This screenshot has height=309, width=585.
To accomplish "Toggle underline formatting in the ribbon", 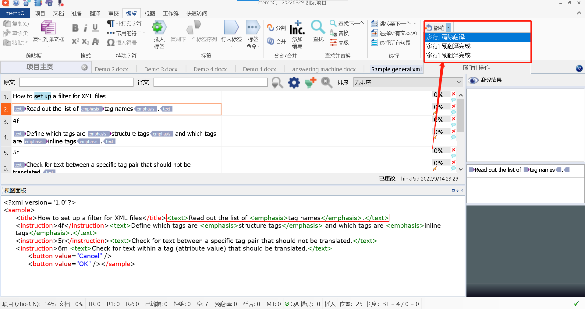I will (95, 28).
